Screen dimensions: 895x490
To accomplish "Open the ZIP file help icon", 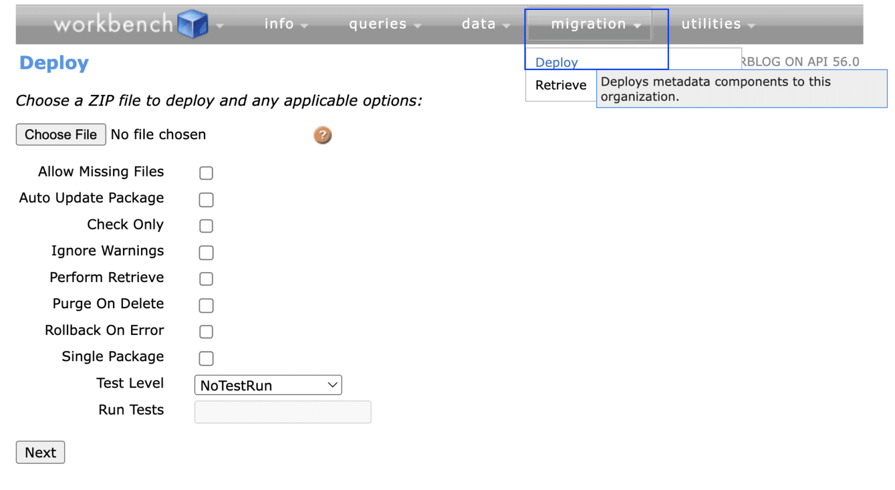I will point(323,135).
